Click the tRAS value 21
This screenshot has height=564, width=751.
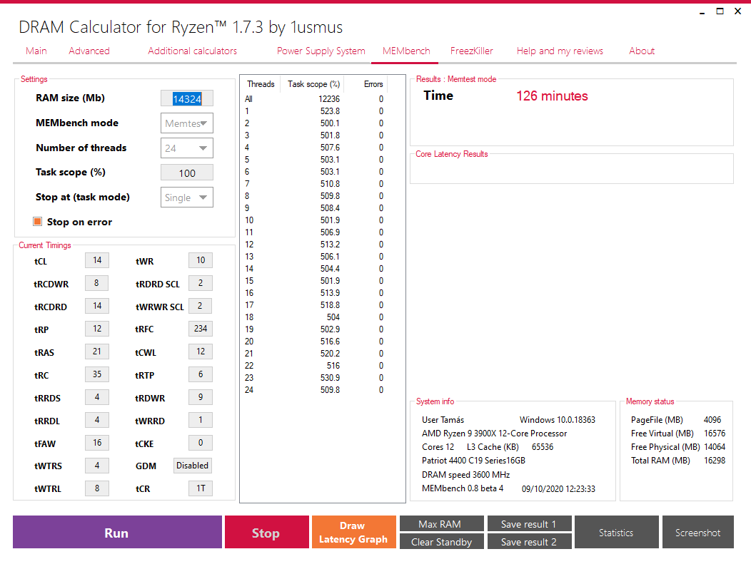click(97, 352)
